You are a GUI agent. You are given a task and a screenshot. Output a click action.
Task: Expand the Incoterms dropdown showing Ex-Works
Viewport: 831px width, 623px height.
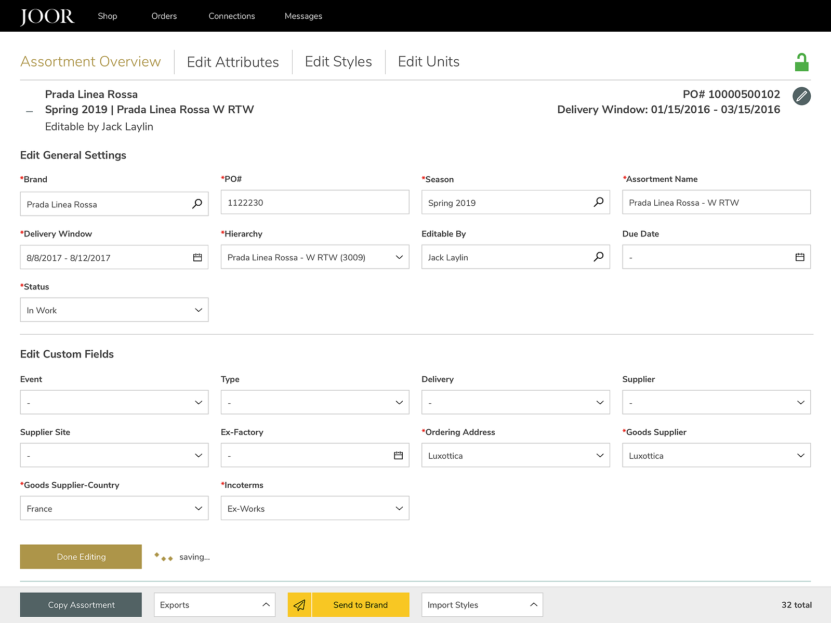[x=315, y=508]
